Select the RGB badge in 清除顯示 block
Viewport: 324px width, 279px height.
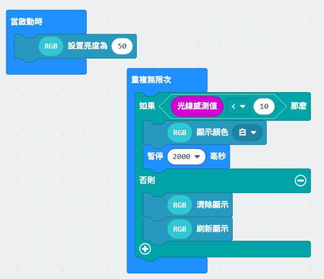click(x=180, y=205)
